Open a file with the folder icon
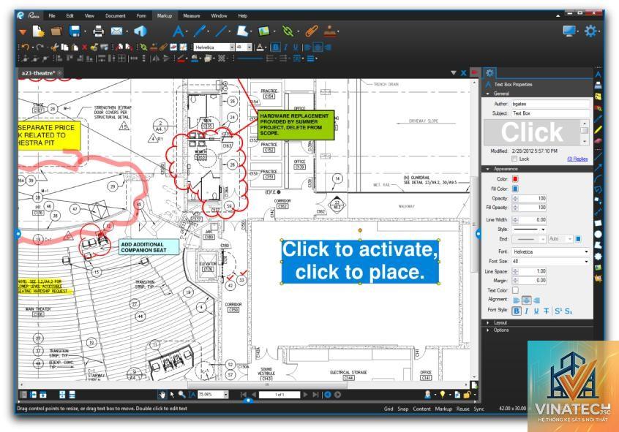 coord(56,31)
